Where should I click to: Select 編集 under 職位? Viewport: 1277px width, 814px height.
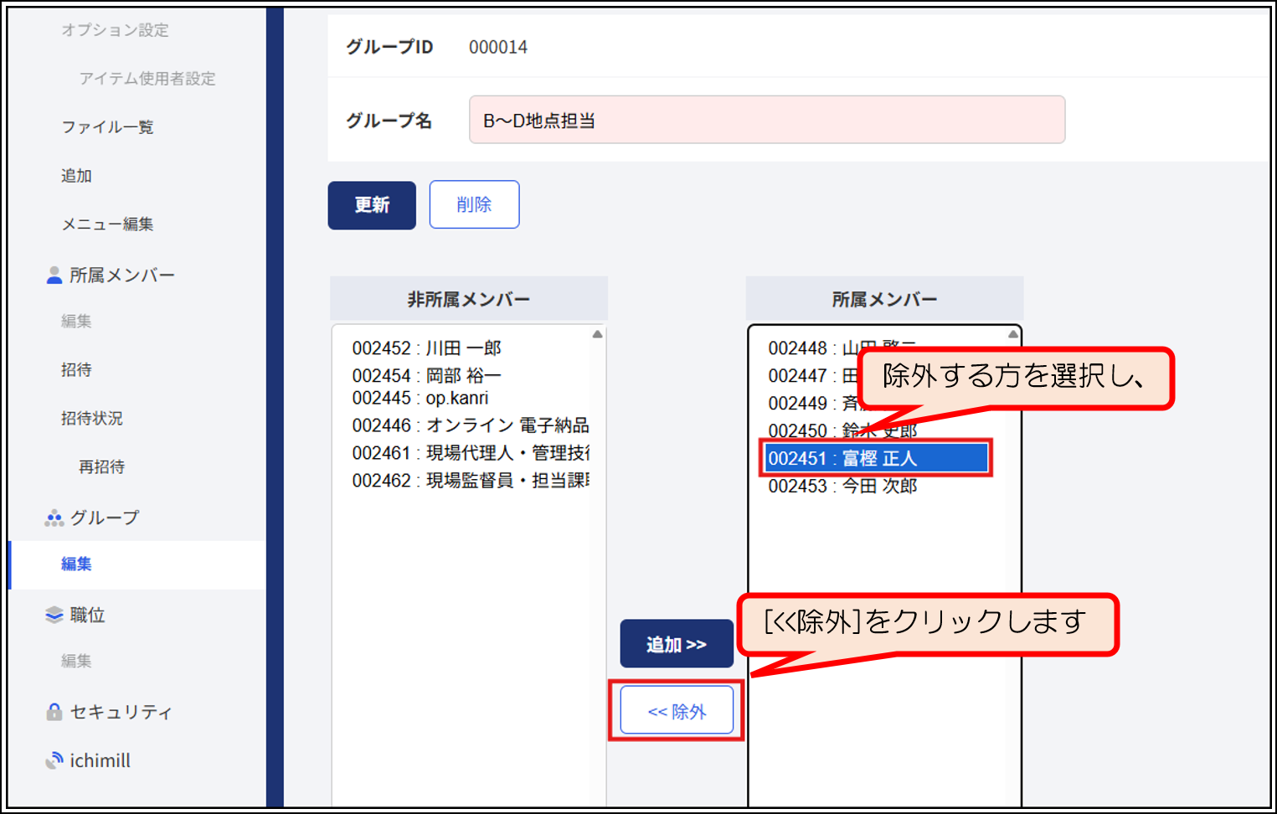pyautogui.click(x=76, y=662)
